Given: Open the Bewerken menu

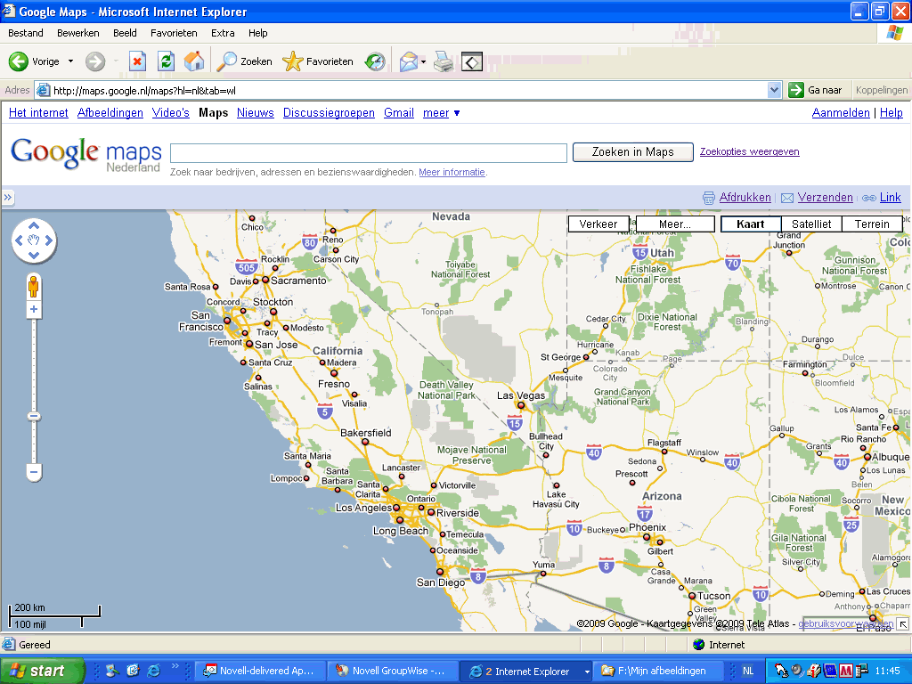Looking at the screenshot, I should tap(78, 33).
